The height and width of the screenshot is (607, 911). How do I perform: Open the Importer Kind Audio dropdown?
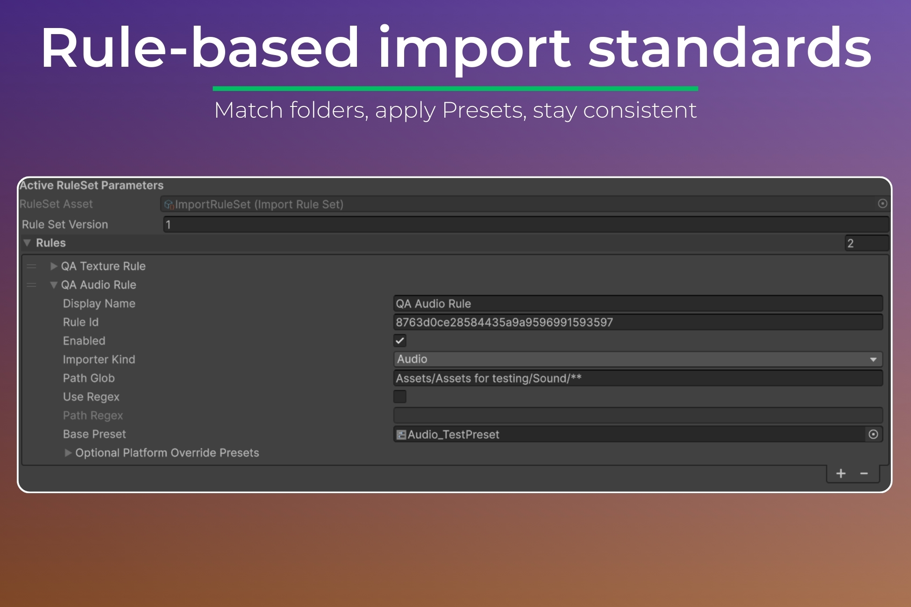(x=638, y=359)
